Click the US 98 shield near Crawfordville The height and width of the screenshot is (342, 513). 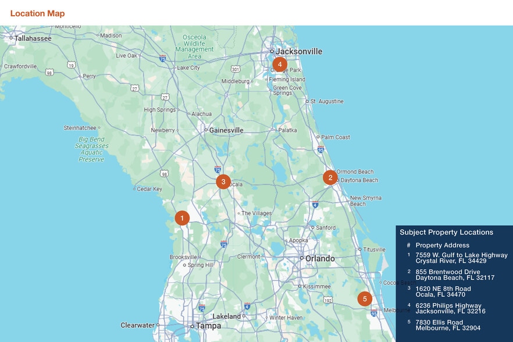click(49, 72)
